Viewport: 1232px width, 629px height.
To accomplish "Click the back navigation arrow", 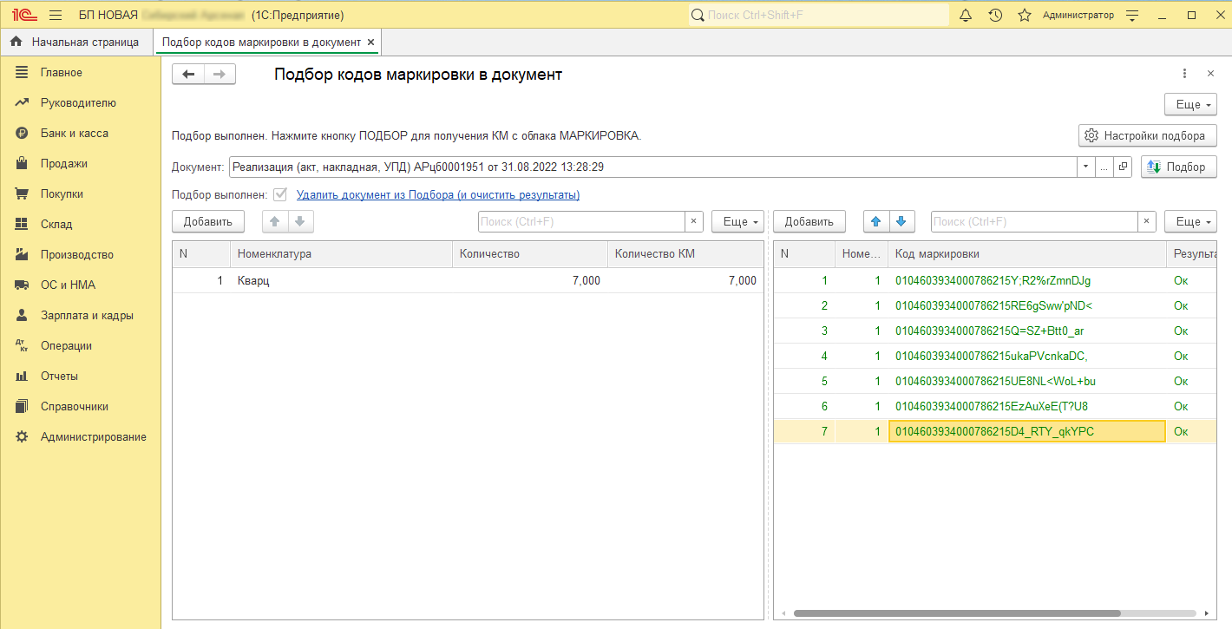I will click(188, 75).
